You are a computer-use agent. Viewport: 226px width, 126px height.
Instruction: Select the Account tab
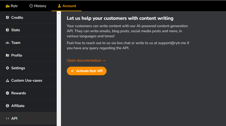(67, 6)
